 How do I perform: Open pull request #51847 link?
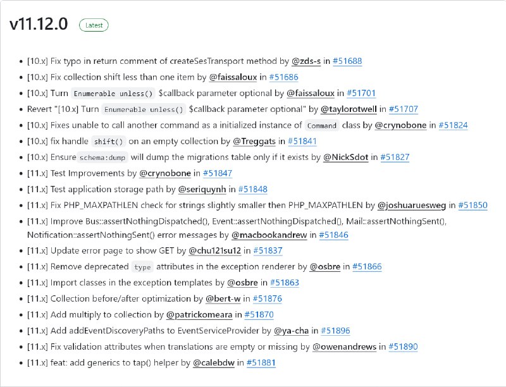pos(218,173)
